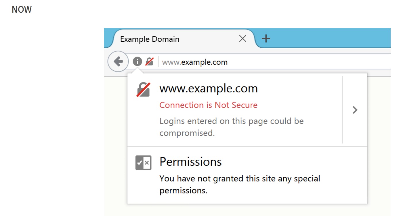Click the 'Logins entered on this page' warning
401x216 pixels.
click(231, 121)
